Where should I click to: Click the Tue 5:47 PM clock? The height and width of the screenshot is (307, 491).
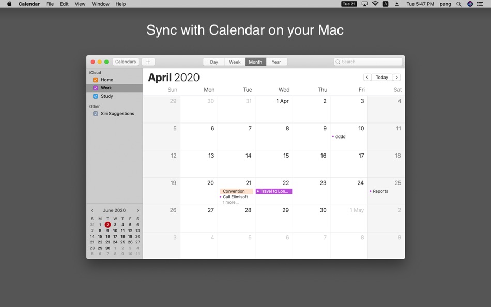pos(420,4)
